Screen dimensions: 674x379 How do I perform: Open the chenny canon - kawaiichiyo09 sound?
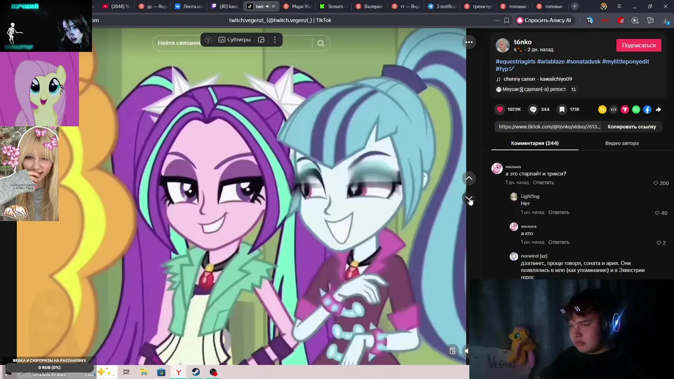pyautogui.click(x=538, y=79)
